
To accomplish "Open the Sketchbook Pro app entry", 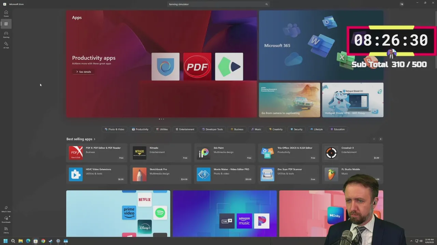I will [x=161, y=175].
